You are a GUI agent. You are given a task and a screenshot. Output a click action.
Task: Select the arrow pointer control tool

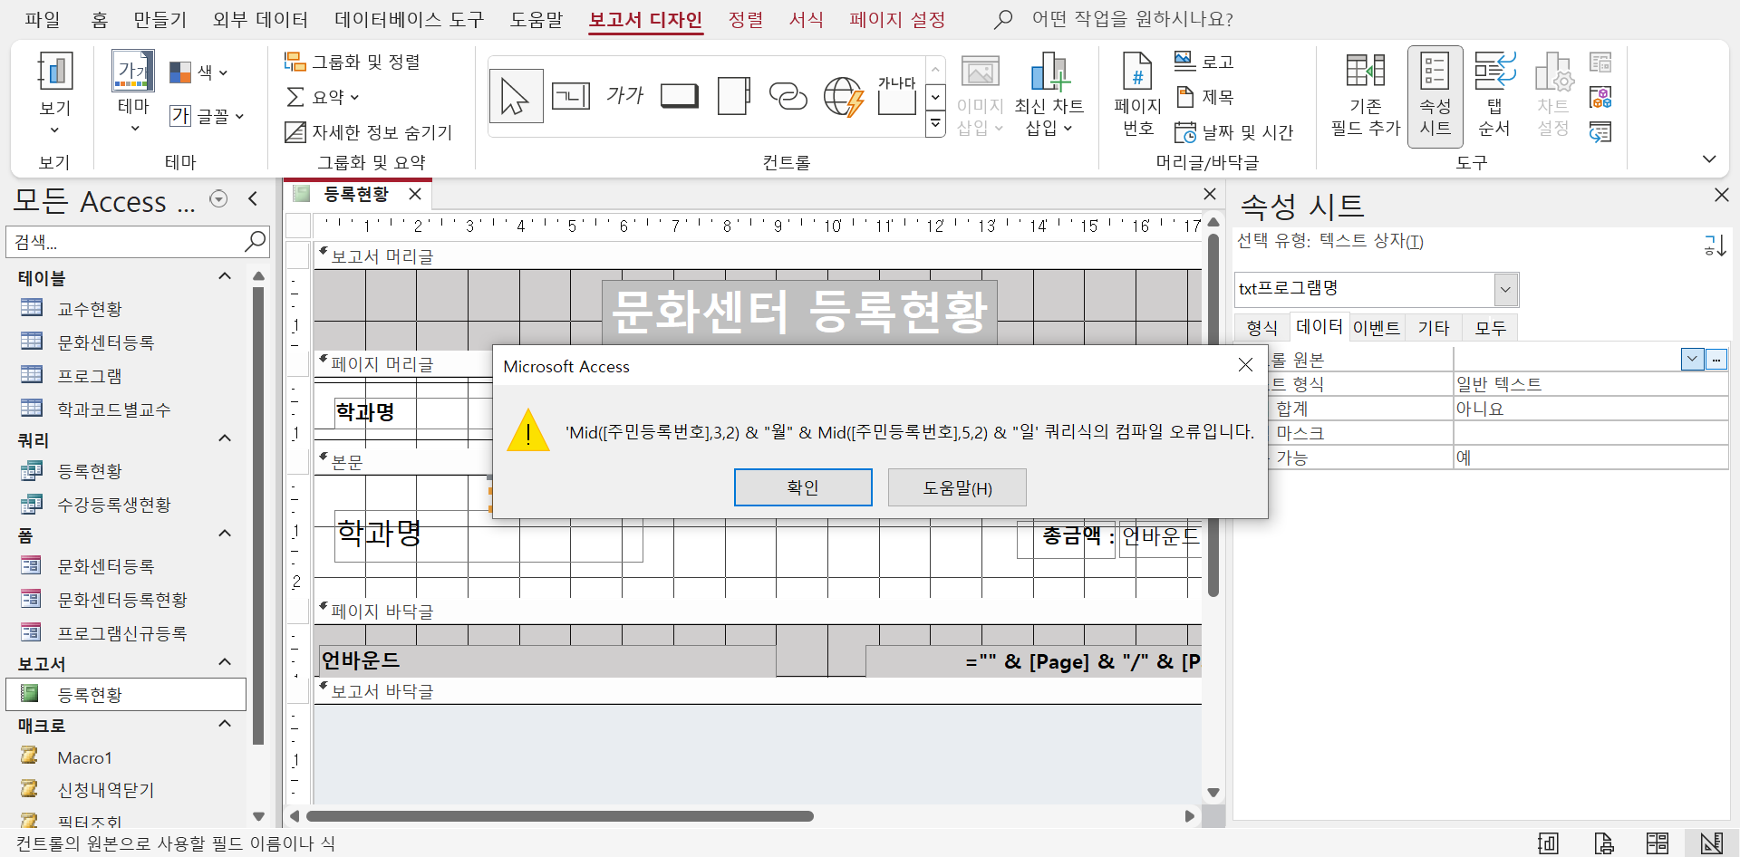point(515,96)
